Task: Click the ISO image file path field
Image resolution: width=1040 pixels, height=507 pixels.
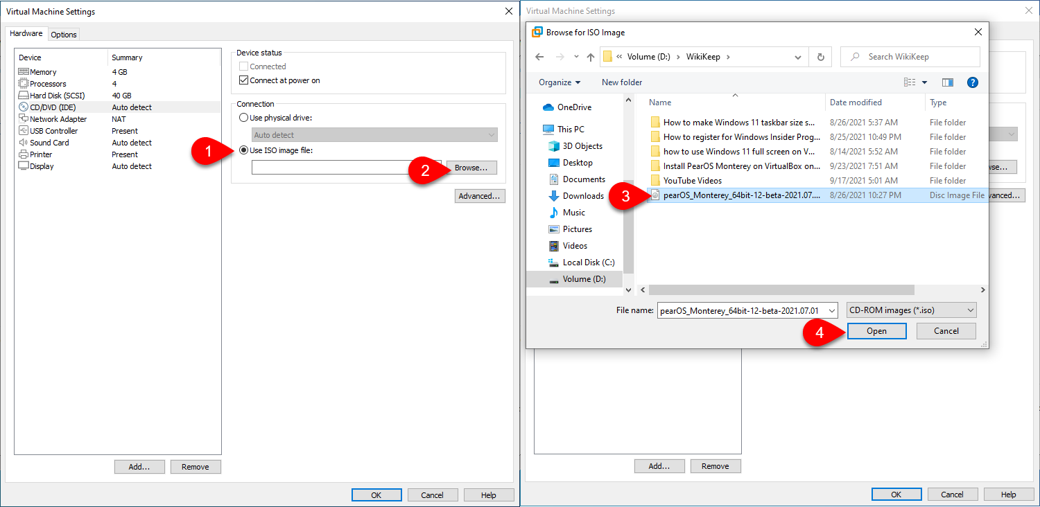Action: 347,168
